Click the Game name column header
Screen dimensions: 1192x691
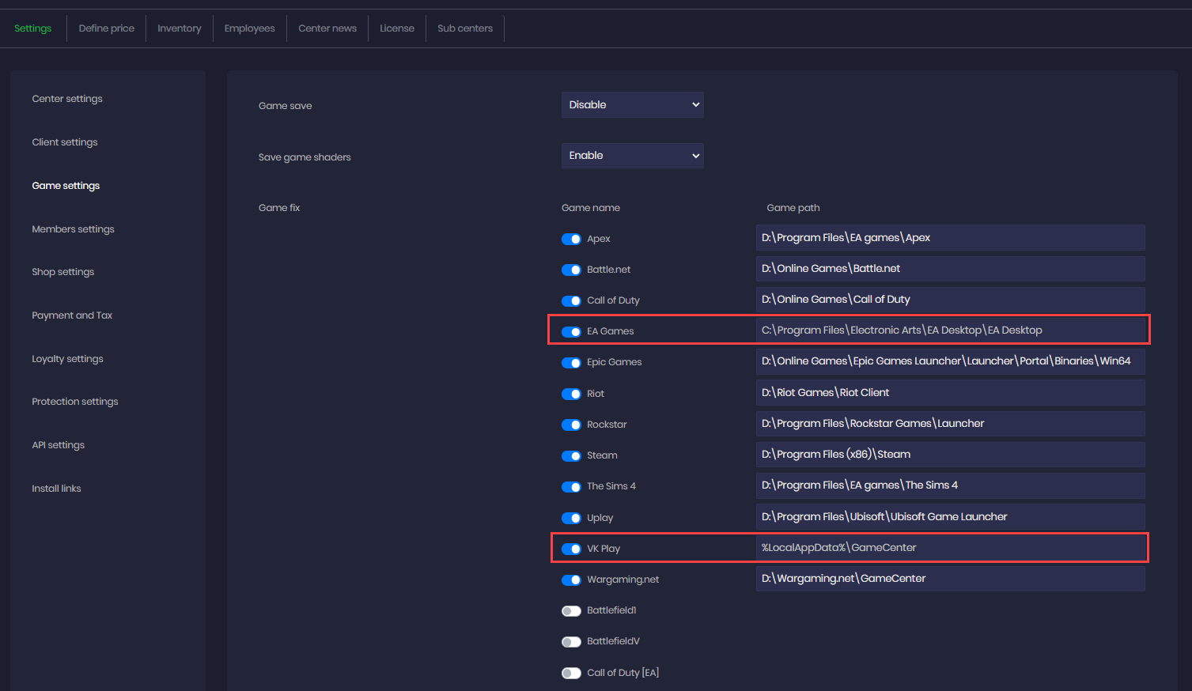pos(591,208)
